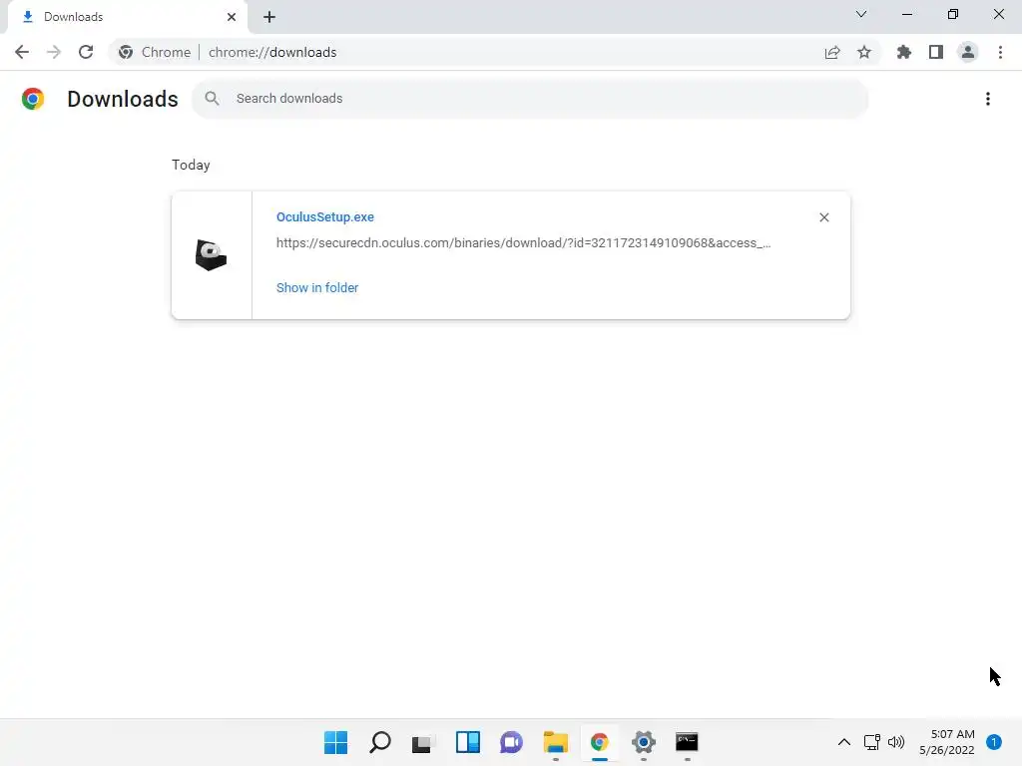
Task: Open the Widgets taskbar icon
Action: (x=468, y=742)
